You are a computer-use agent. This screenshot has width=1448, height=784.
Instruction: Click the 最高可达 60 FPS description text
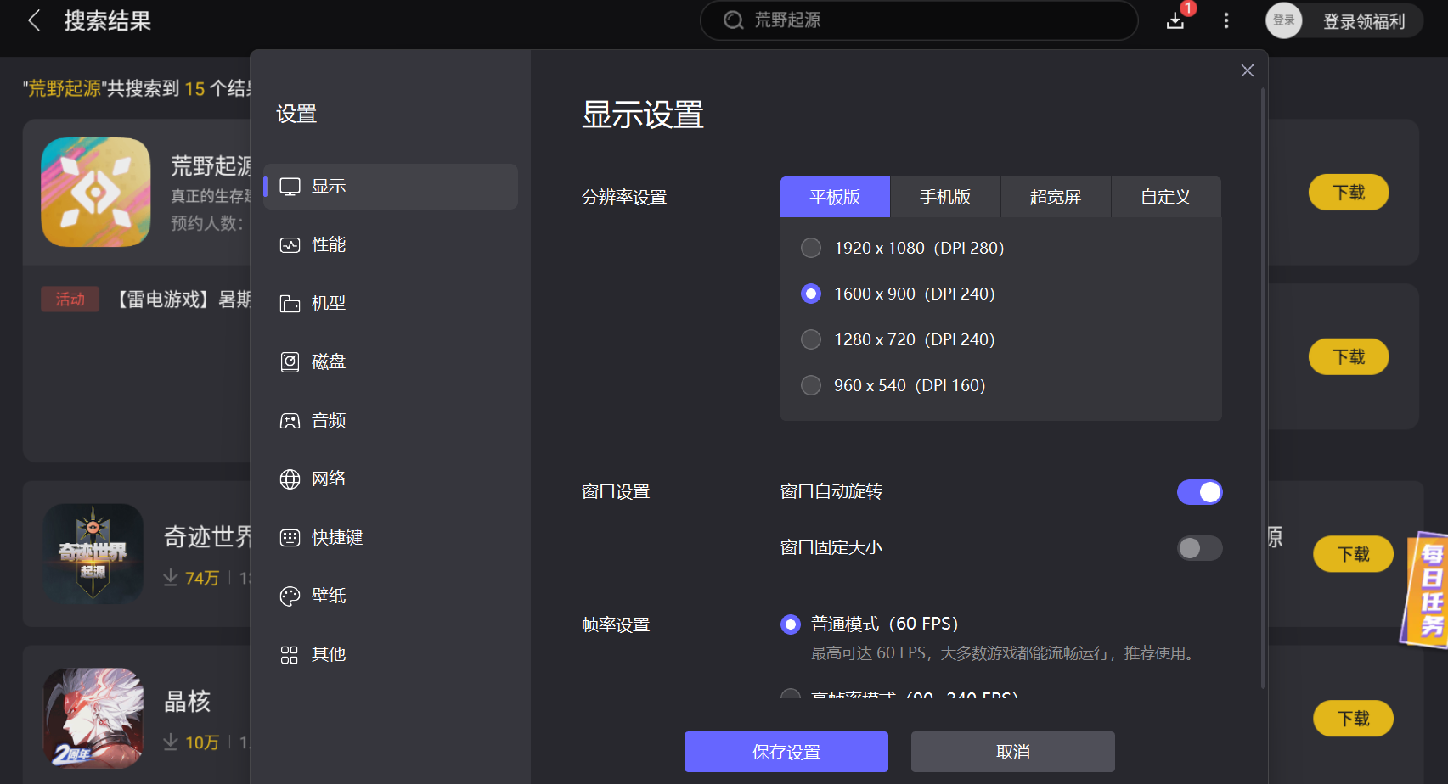click(x=1005, y=653)
